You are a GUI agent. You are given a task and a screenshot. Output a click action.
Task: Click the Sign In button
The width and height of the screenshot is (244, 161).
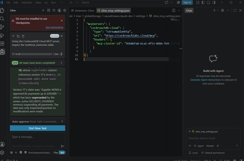(187, 2)
